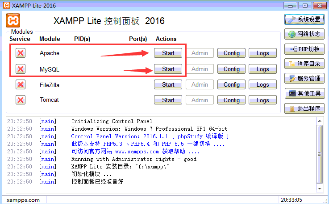329x204 pixels.
Task: Open the MySQL Config button
Action: (231, 69)
